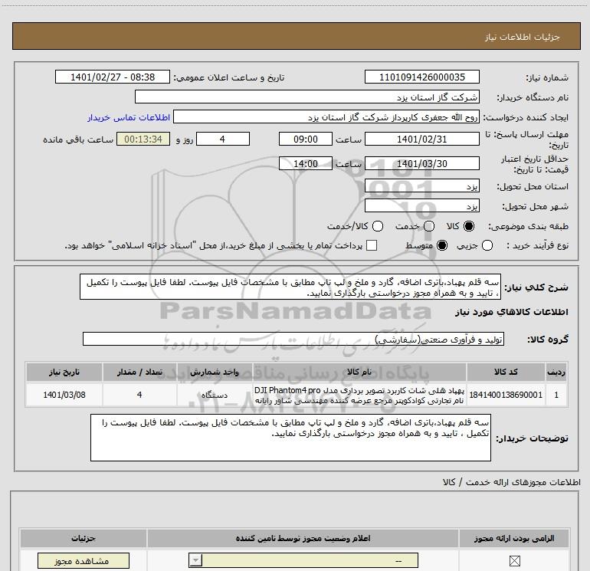
Task: Click the اعلام وضعیت مجوز column header
Action: pyautogui.click(x=303, y=538)
